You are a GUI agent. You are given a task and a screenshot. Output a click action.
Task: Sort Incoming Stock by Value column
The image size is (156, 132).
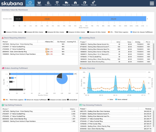(127, 42)
